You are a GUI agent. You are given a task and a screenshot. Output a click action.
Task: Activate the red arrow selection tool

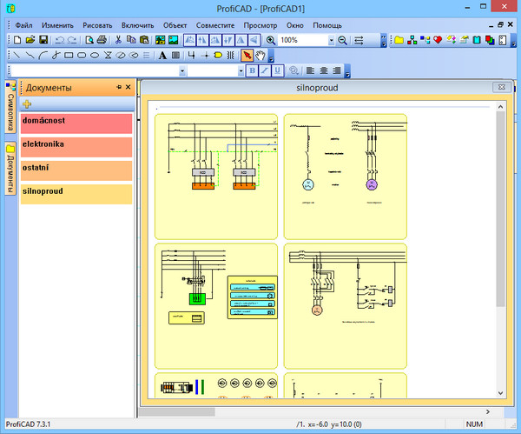(x=246, y=55)
